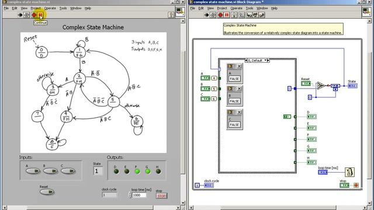374x210 pixels.
Task: Open Edit menu in Block Diagram window
Action: click(x=201, y=8)
